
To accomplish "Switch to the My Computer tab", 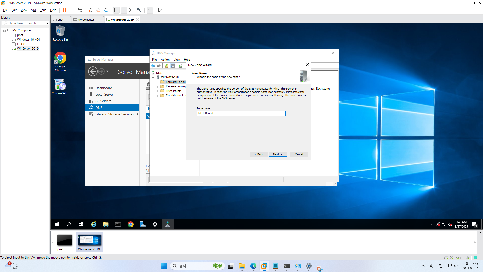I will point(86,20).
